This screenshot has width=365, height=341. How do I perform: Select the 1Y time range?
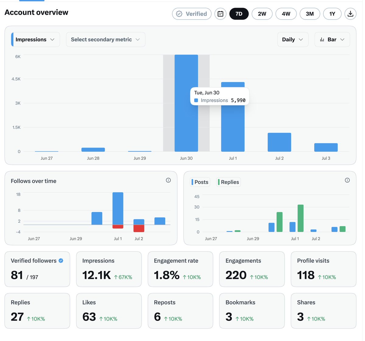[x=332, y=14]
